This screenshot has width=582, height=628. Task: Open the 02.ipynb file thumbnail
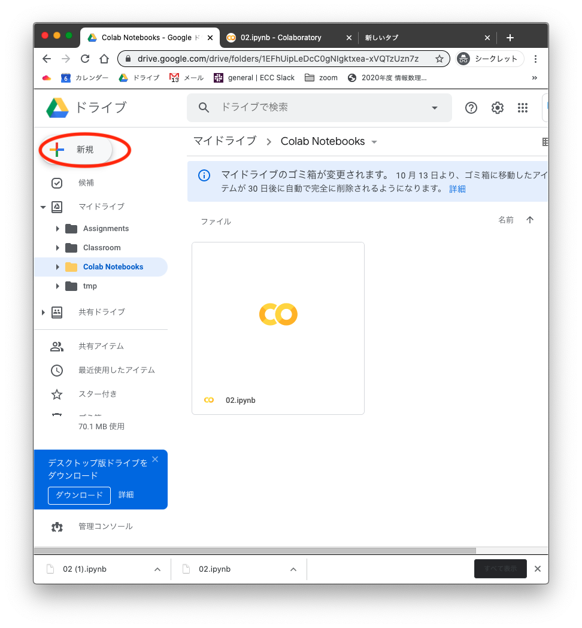pos(278,328)
